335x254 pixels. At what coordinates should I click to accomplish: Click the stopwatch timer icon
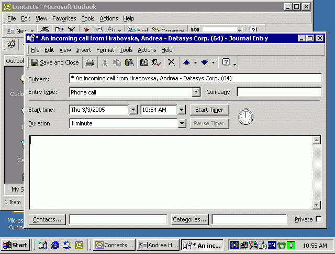[245, 117]
